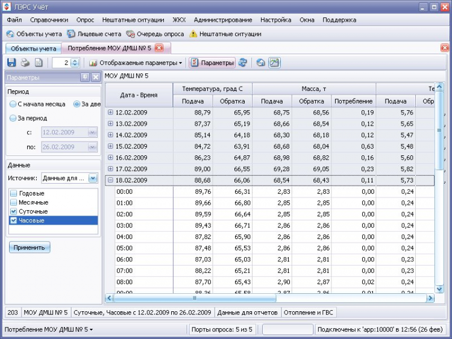
Task: Uncheck the Суточные checkbox
Action: (14, 211)
